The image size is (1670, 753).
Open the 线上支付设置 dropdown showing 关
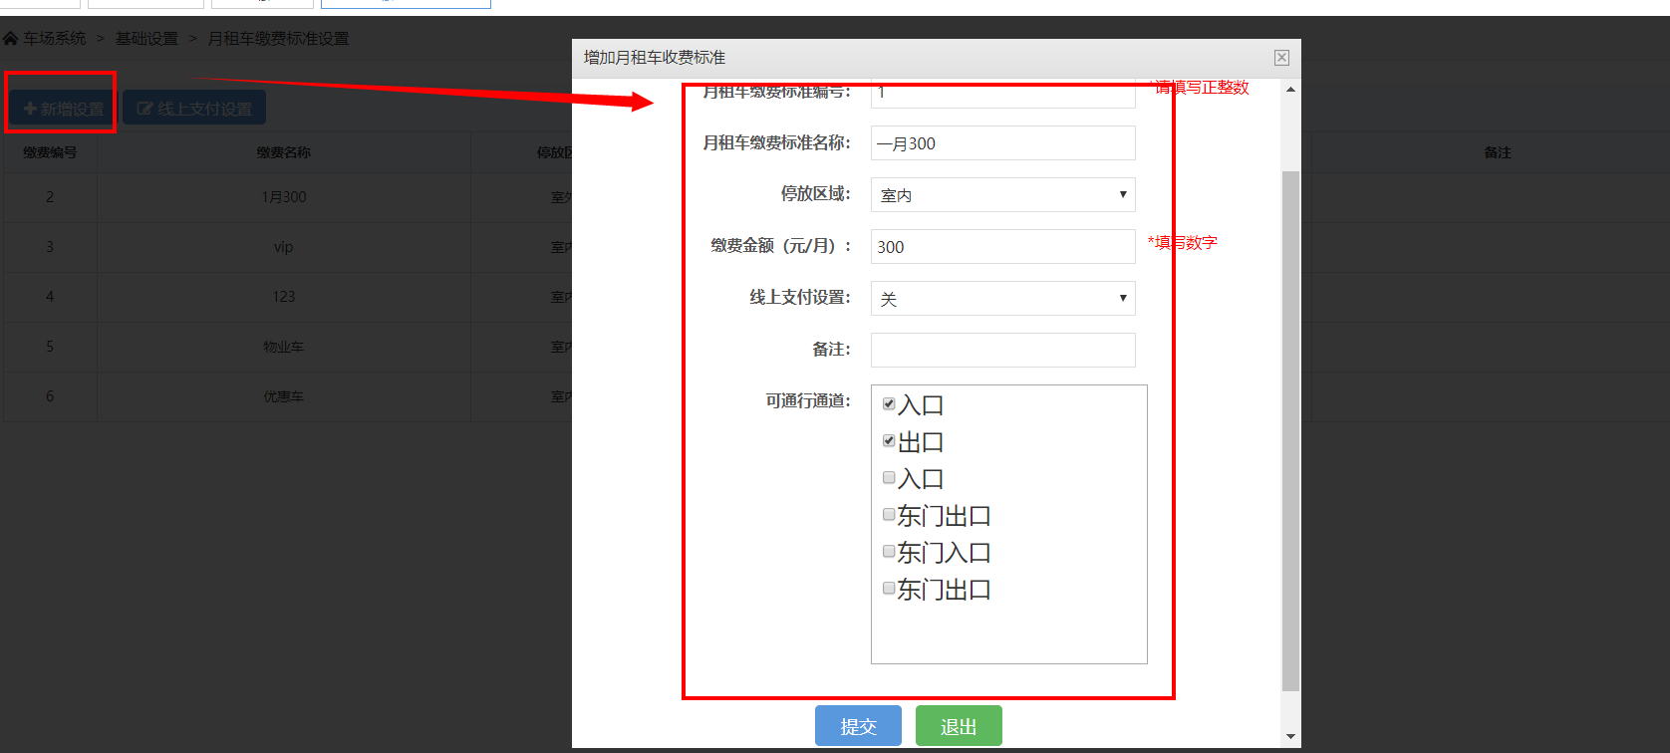(x=1003, y=298)
